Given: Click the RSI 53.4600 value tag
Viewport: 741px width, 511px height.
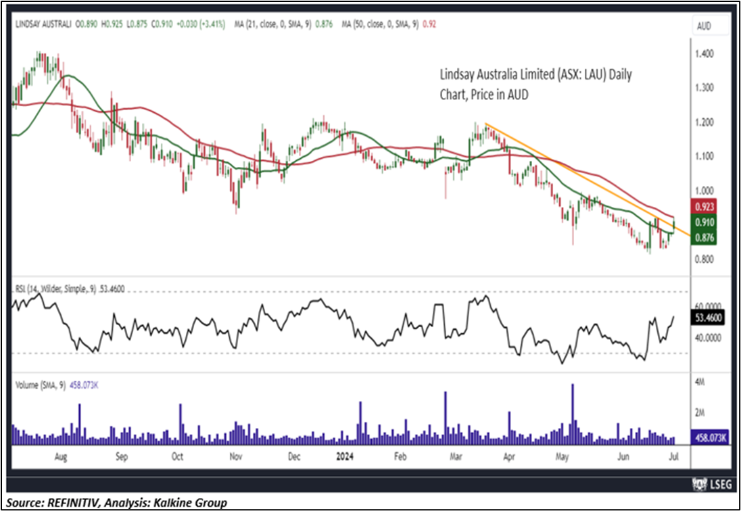Looking at the screenshot, I should coord(707,318).
